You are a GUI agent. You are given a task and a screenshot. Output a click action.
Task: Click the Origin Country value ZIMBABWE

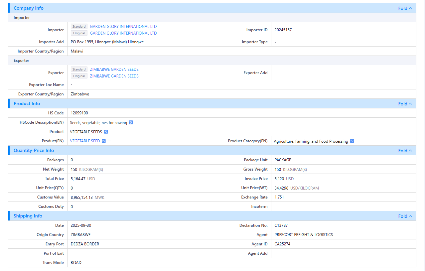(x=81, y=235)
